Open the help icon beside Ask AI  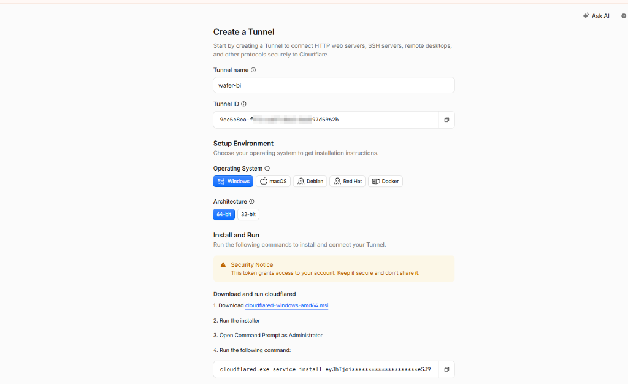(x=624, y=16)
